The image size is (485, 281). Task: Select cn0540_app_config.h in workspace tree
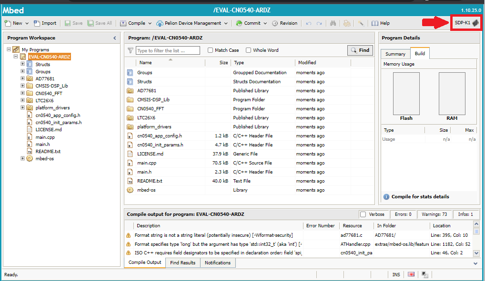point(58,115)
